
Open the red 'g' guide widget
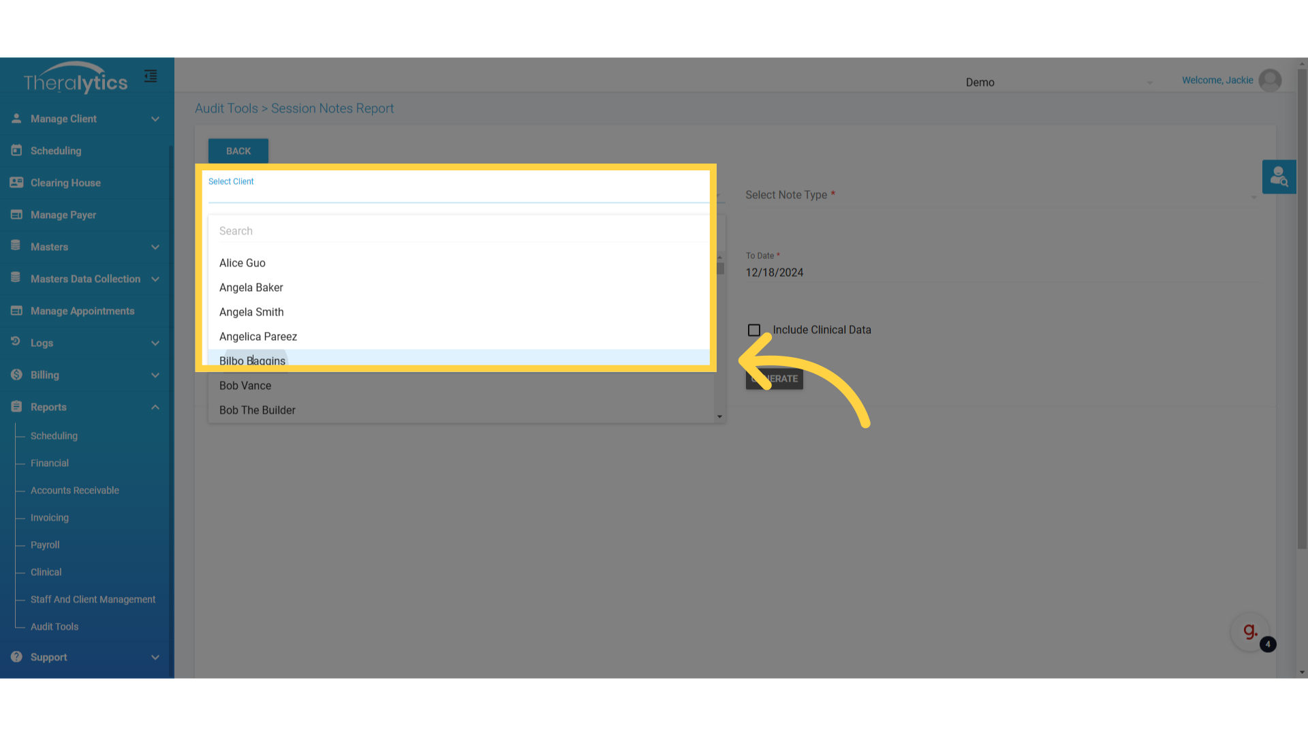[x=1250, y=632]
